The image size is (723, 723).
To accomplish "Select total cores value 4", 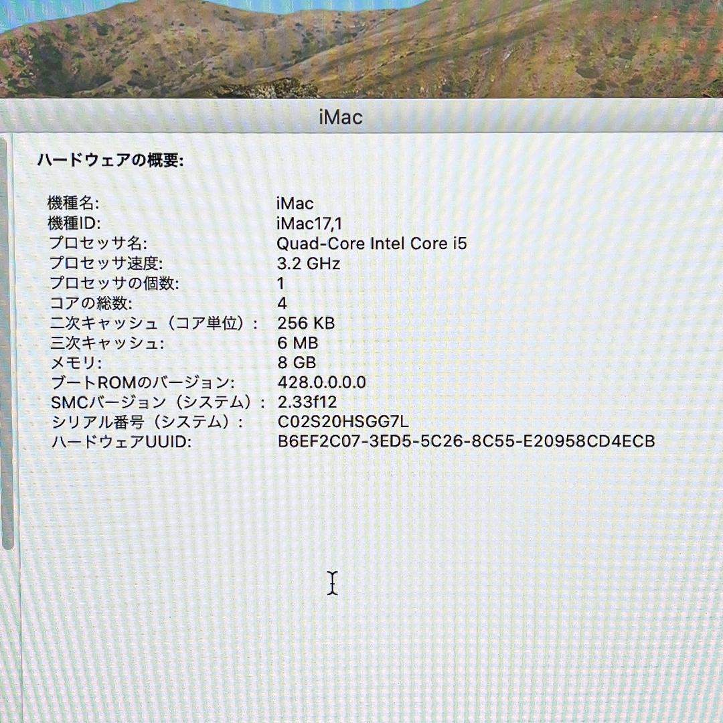I will tap(283, 303).
